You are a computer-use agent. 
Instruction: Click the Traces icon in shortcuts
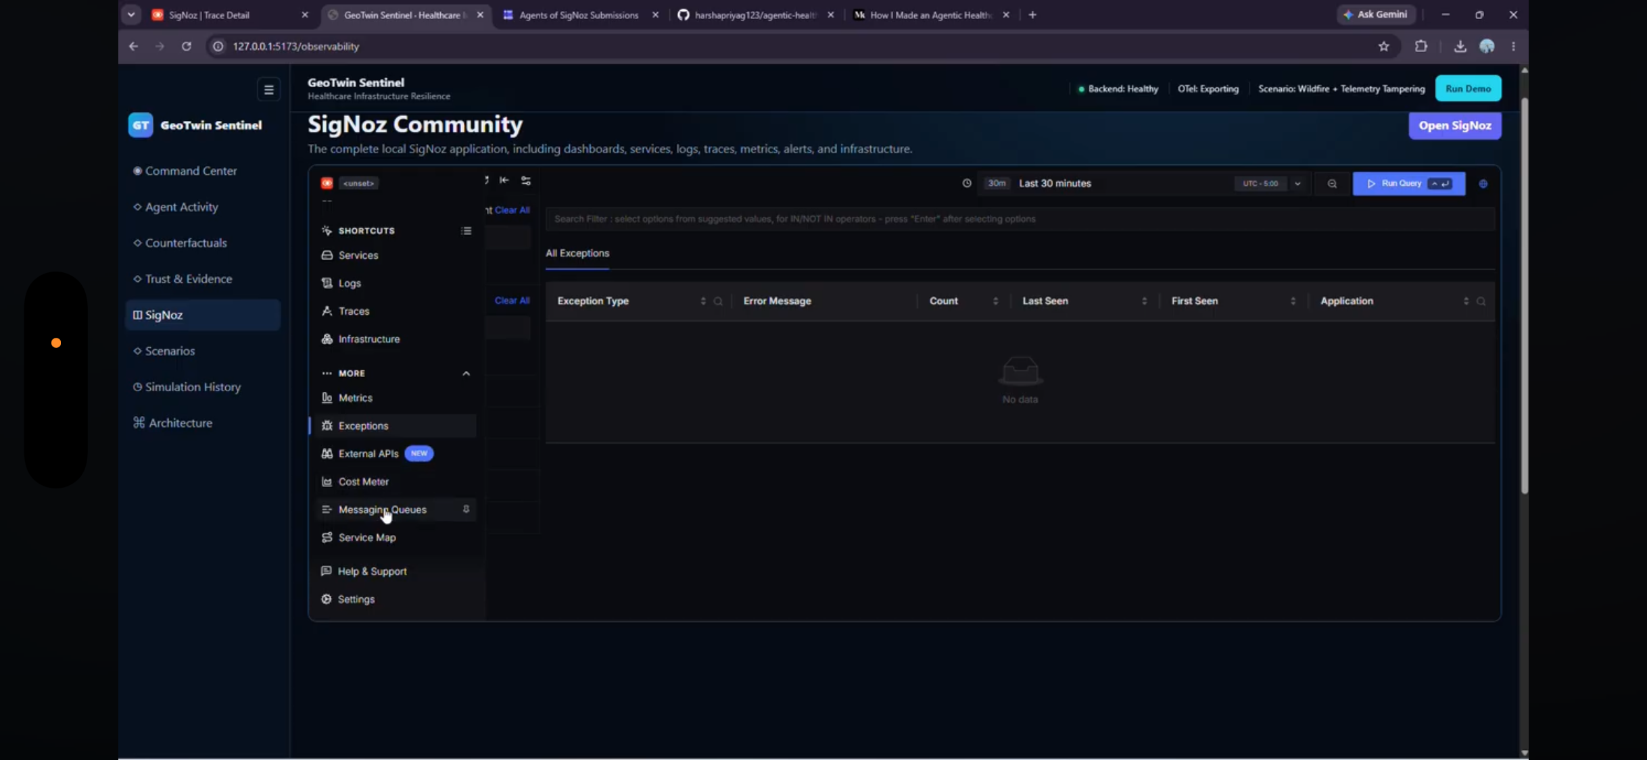327,311
